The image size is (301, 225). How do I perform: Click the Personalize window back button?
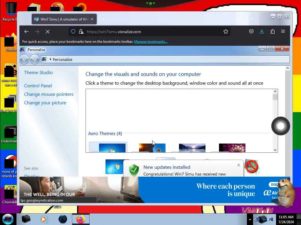pos(24,59)
